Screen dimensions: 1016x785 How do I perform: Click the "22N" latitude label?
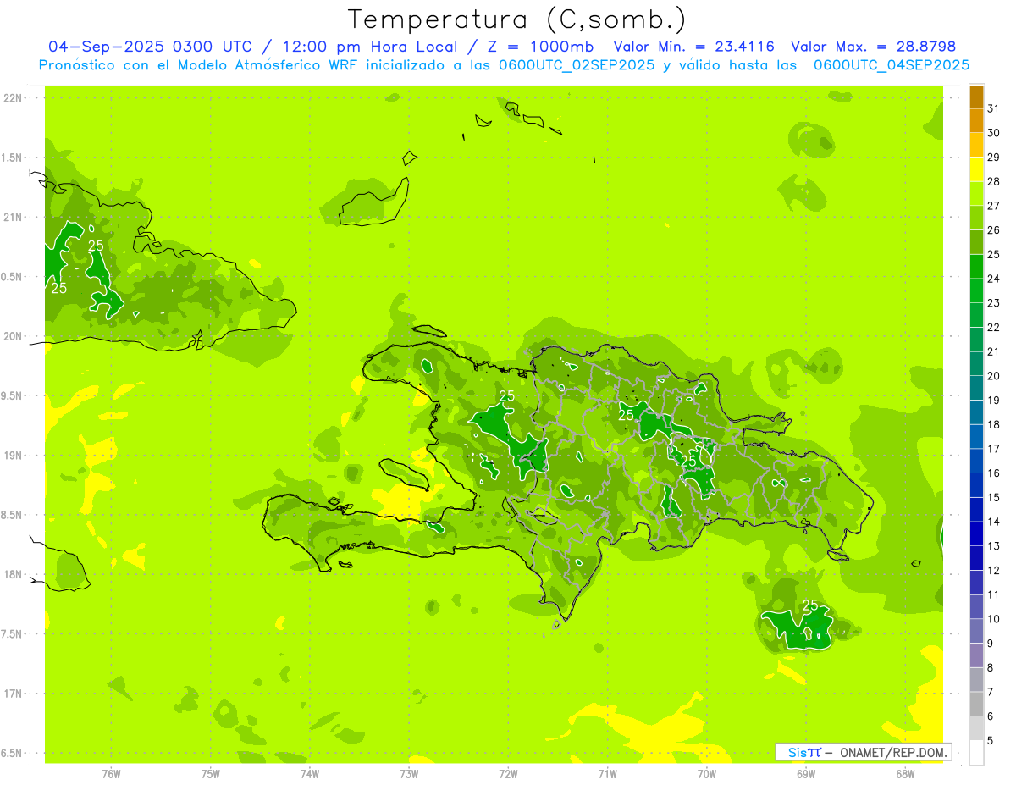[14, 98]
